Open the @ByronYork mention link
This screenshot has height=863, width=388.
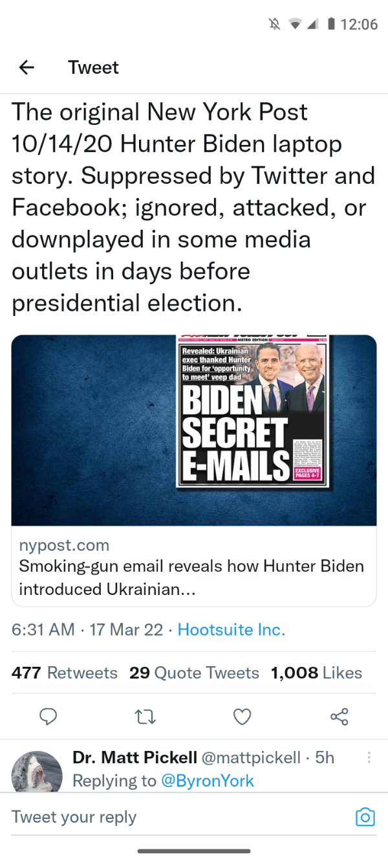point(207,781)
